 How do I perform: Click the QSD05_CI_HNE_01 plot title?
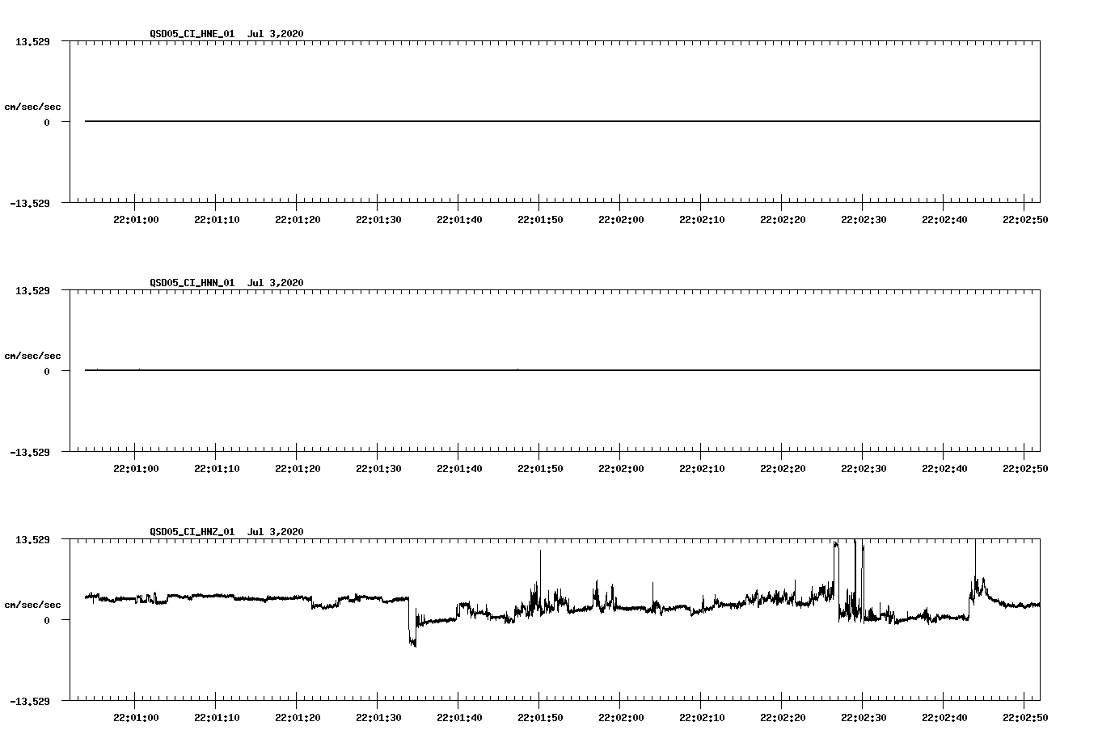(x=226, y=33)
